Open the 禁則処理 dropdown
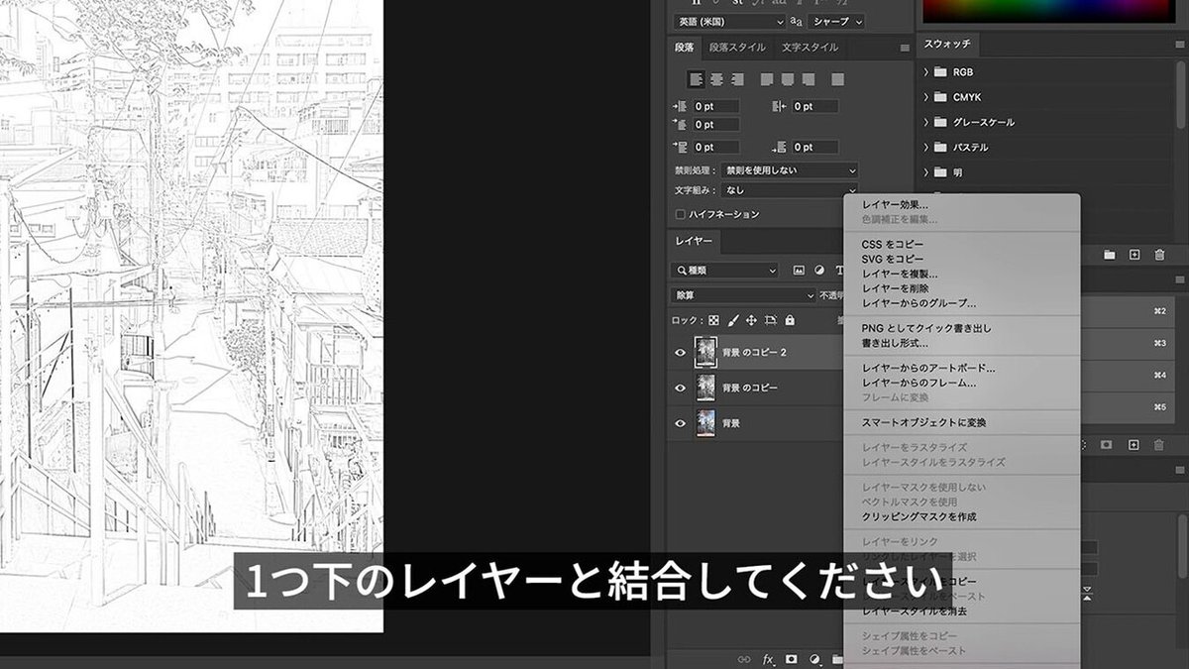 (x=793, y=169)
